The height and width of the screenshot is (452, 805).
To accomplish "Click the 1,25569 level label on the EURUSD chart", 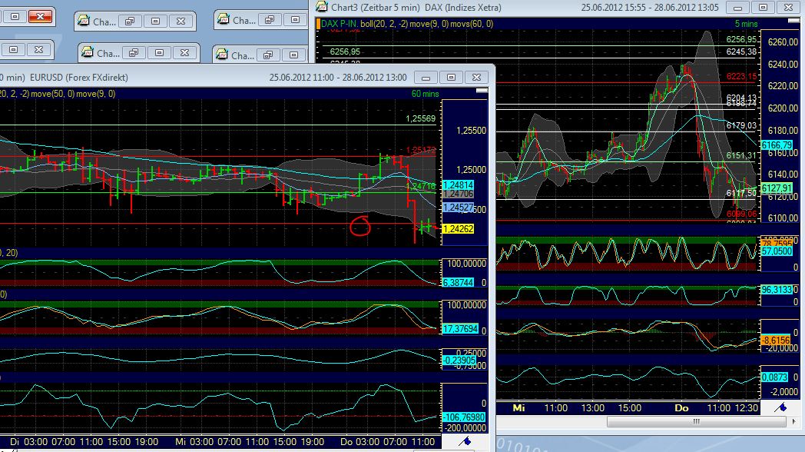I will [420, 118].
